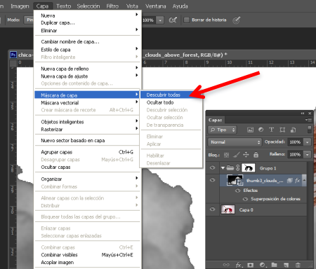Expand Nueva submenu
The width and height of the screenshot is (316, 269).
coord(88,15)
